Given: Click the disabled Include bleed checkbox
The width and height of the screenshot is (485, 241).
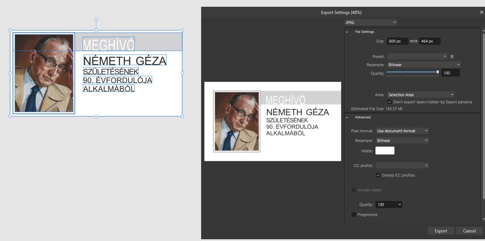Looking at the screenshot, I should [x=354, y=190].
